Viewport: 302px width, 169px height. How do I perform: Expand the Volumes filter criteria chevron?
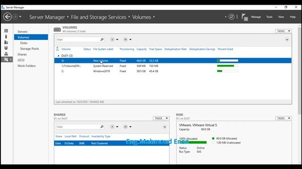pyautogui.click(x=287, y=39)
